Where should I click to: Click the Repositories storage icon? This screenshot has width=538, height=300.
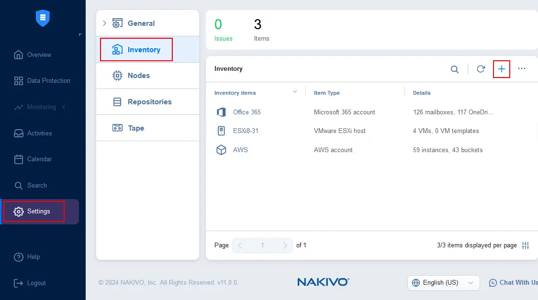(x=117, y=102)
